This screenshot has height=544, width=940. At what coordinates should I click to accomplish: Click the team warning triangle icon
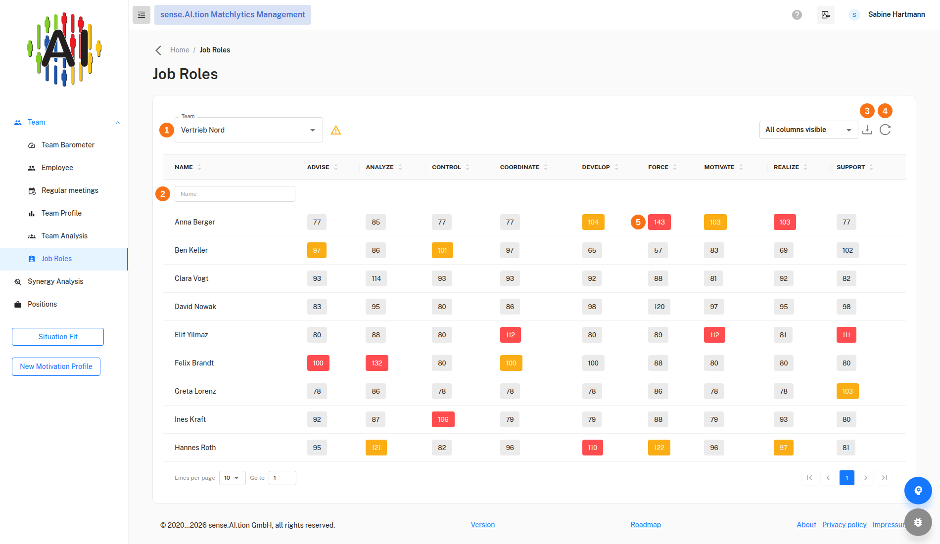(336, 130)
